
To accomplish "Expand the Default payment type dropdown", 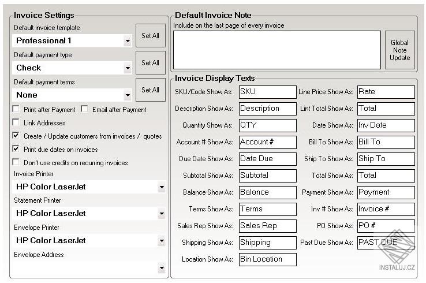I will [x=127, y=68].
